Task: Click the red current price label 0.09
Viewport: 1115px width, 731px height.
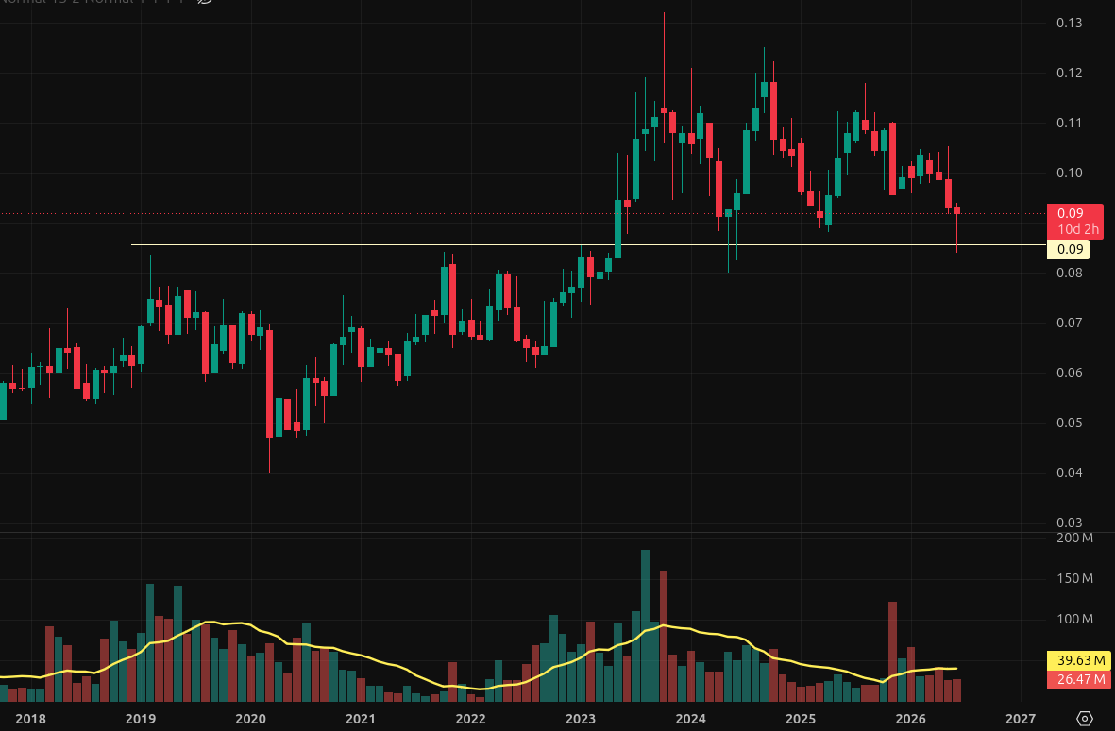Action: [x=1071, y=213]
